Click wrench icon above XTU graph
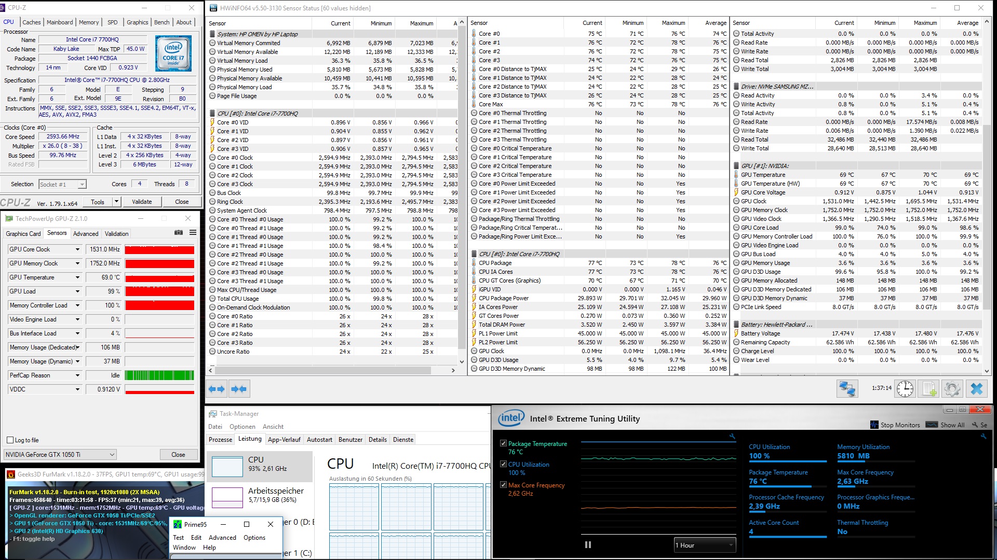This screenshot has width=997, height=560. [x=732, y=437]
